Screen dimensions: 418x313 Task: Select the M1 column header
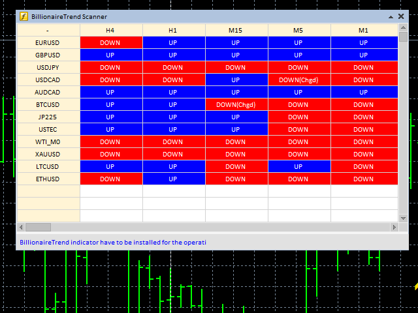364,31
